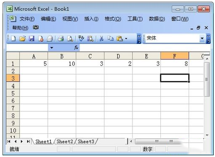Go to the last sheet tab arrow

tap(28, 141)
